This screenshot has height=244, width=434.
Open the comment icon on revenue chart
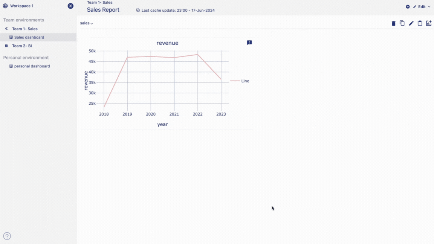tap(249, 43)
